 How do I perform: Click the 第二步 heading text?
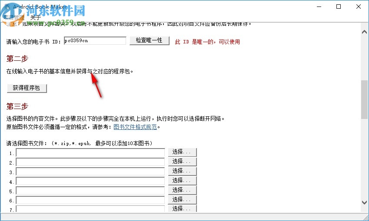coord(17,59)
